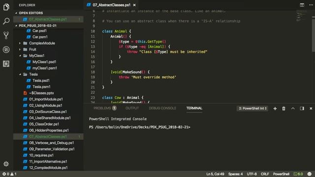
Task: Expand the ComplexModule folder
Action: 42,43
